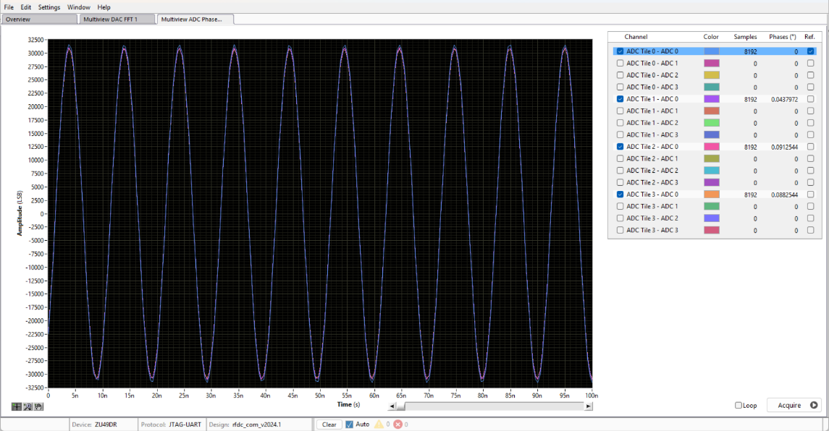
Task: Click phase value 0.0882544
Action: tap(784, 195)
